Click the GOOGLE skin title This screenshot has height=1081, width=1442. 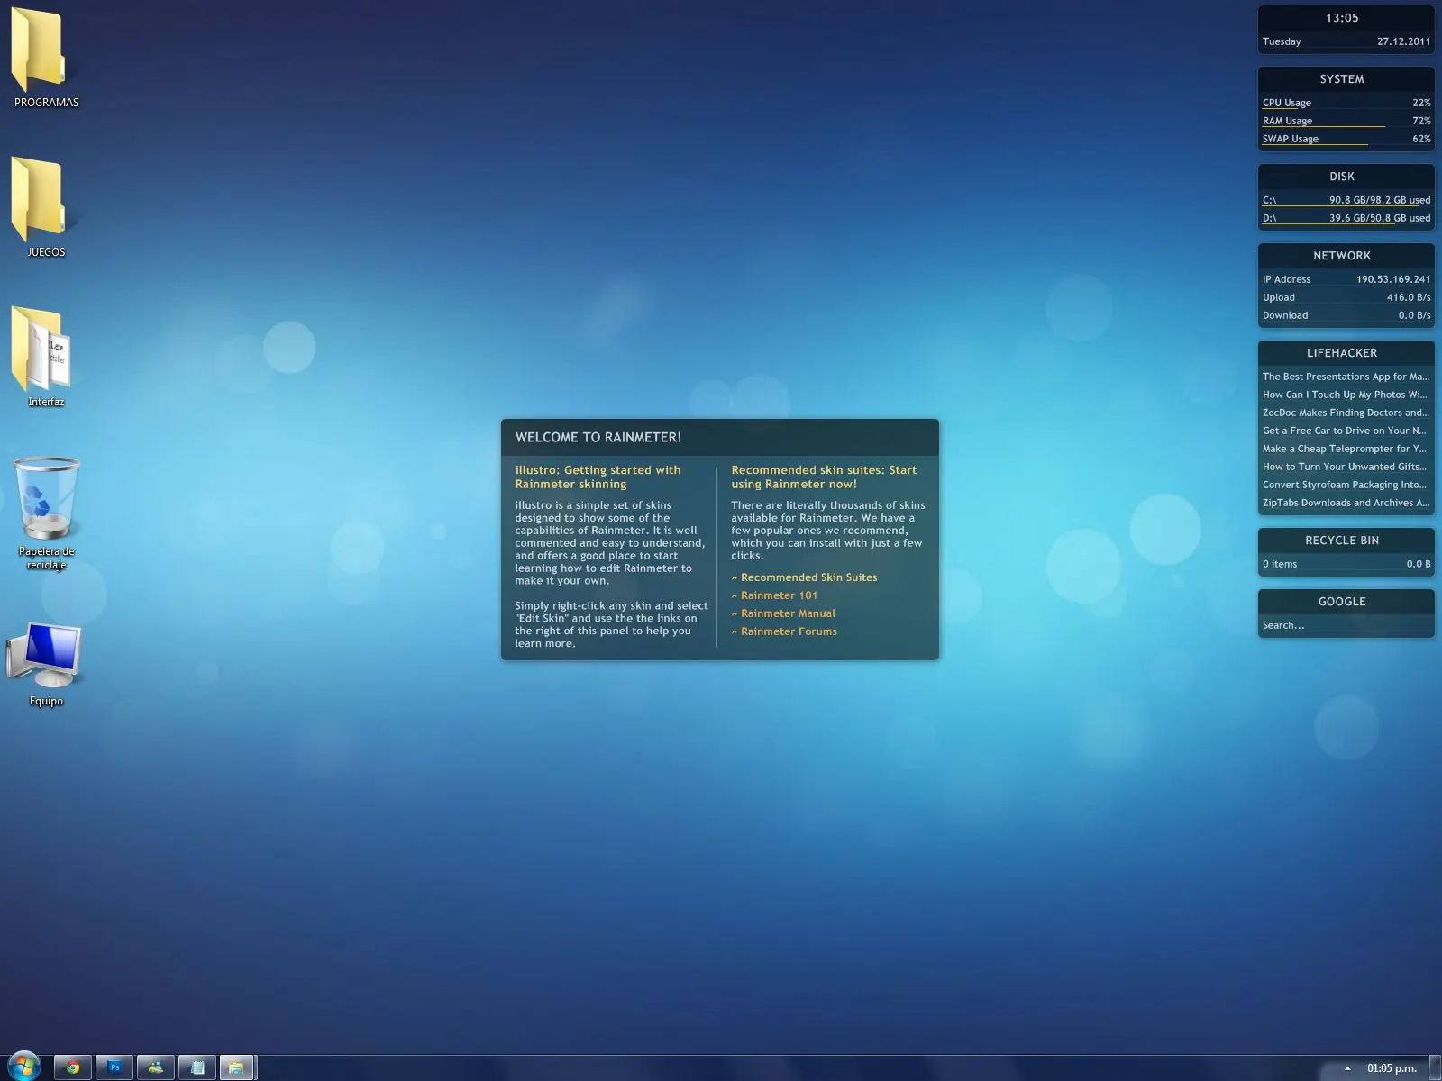click(1342, 602)
